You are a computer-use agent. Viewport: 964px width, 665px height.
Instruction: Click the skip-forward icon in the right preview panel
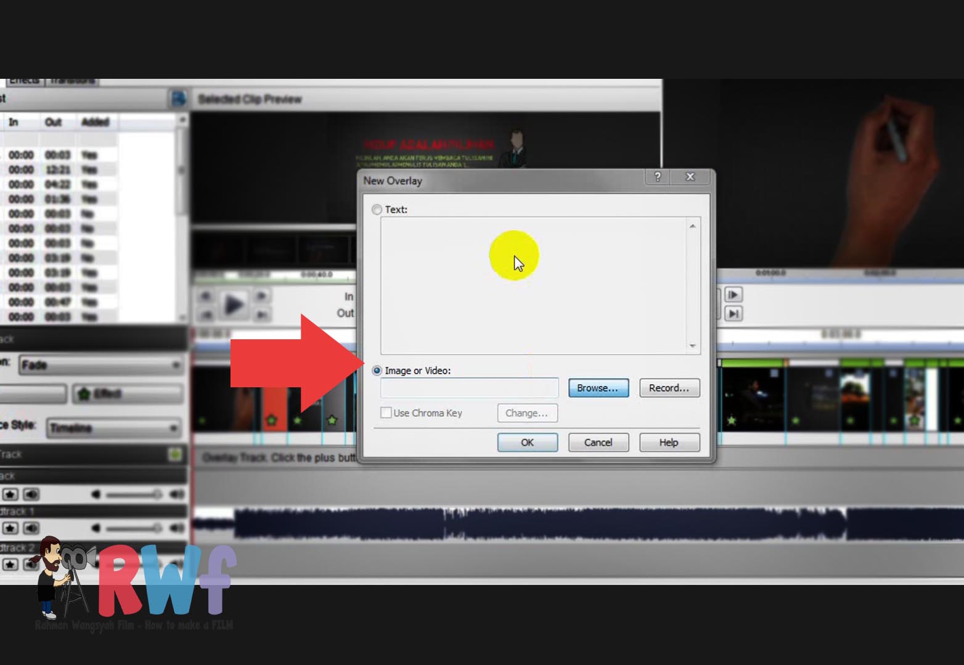(x=733, y=313)
